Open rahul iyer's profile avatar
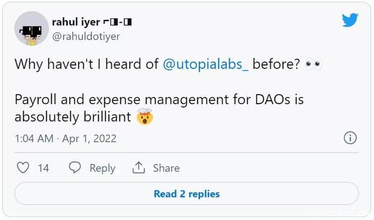The width and height of the screenshot is (374, 220). click(31, 28)
